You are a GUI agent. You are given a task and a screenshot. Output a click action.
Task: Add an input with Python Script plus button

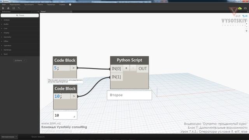tap(126, 68)
